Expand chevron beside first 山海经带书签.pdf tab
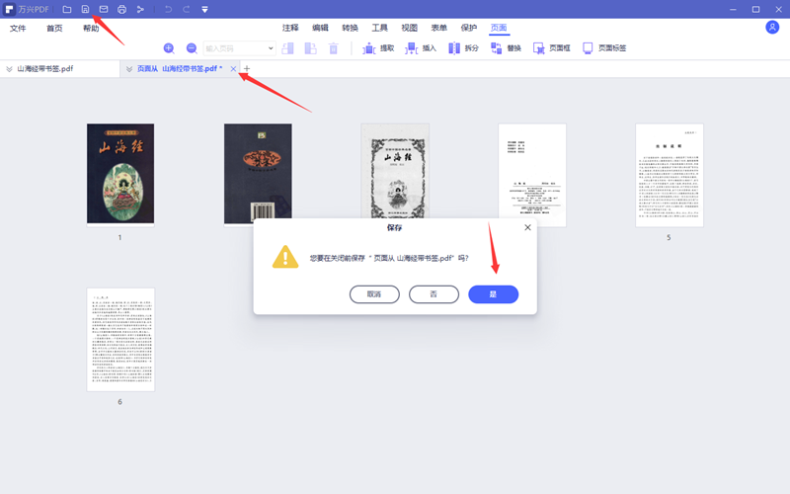The width and height of the screenshot is (790, 494). [9, 69]
